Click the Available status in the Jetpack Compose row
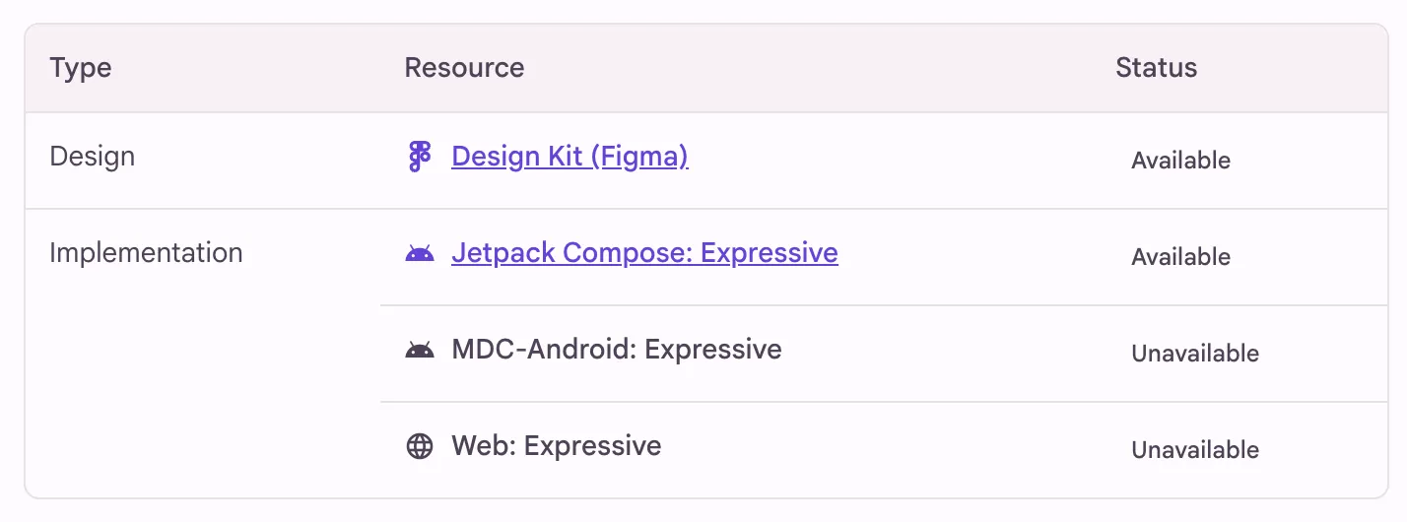The image size is (1407, 522). pos(1180,257)
